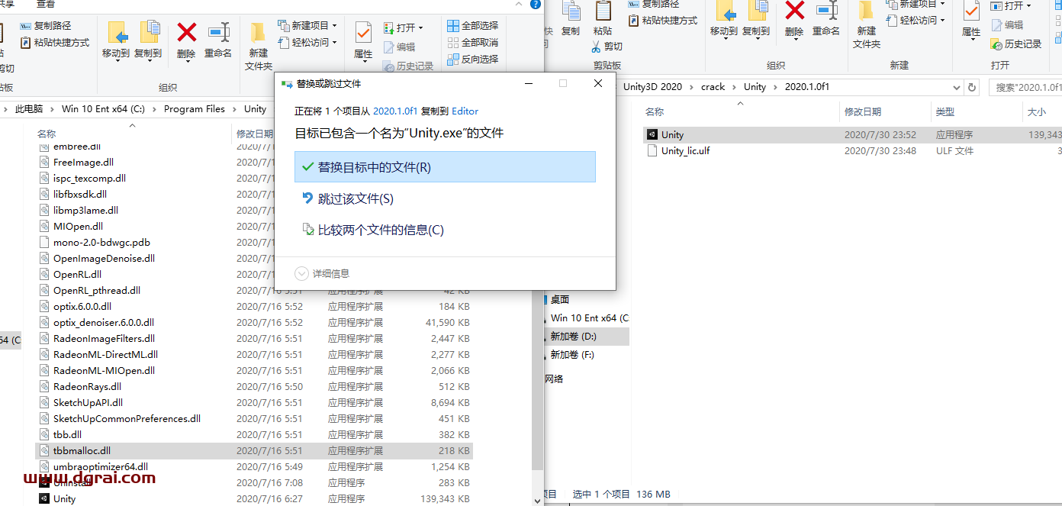Screen dimensions: 1062x506
Task: Choose Skip this file option
Action: [x=445, y=198]
